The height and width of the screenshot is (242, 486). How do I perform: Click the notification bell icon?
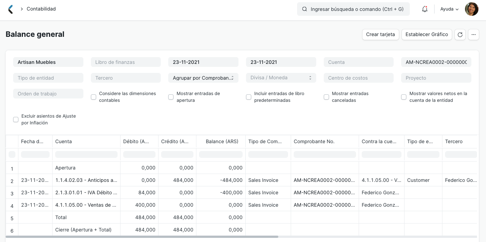424,9
